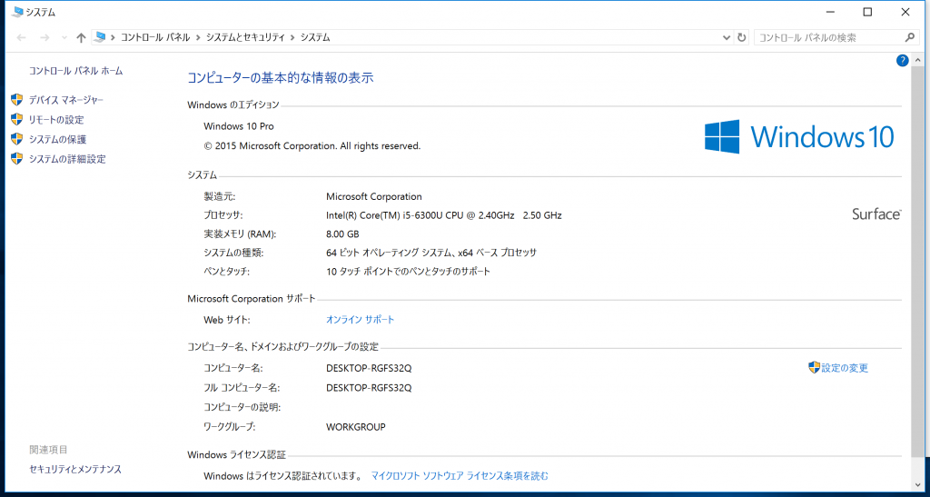Close the システム window
This screenshot has height=497, width=930.
(x=905, y=12)
